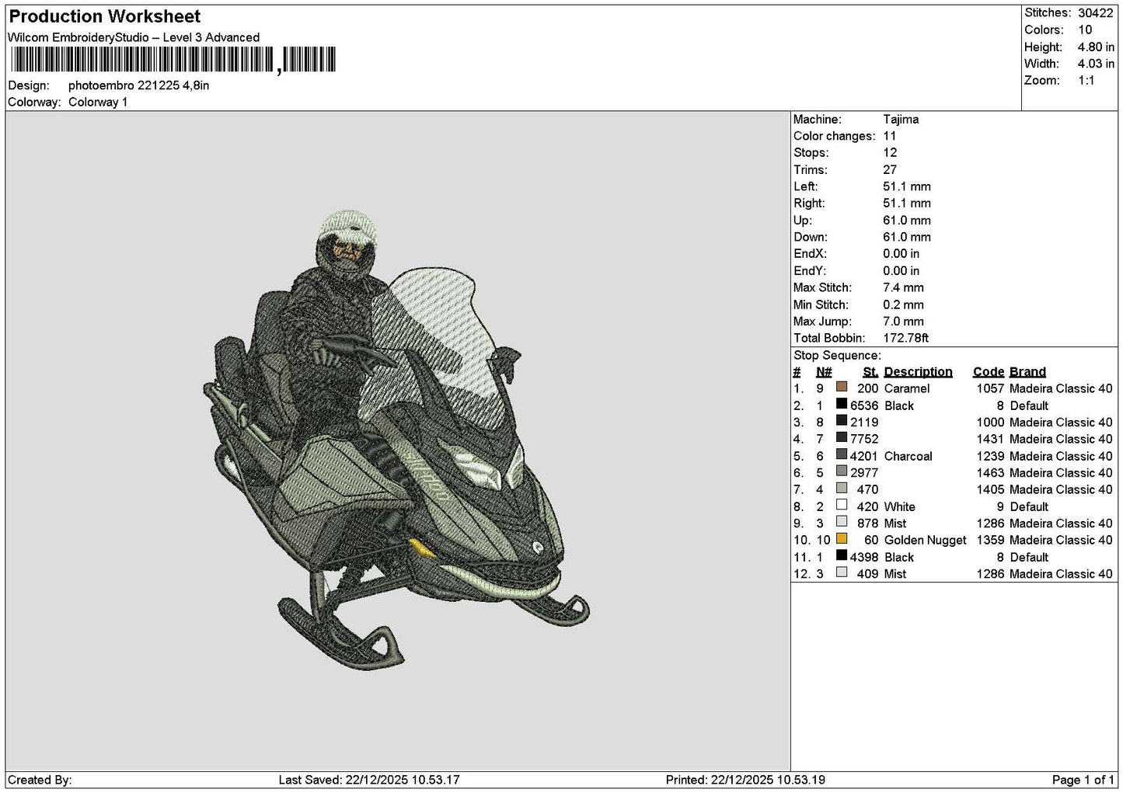Image resolution: width=1123 pixels, height=793 pixels.
Task: Click the Brand column header
Action: tap(1027, 372)
